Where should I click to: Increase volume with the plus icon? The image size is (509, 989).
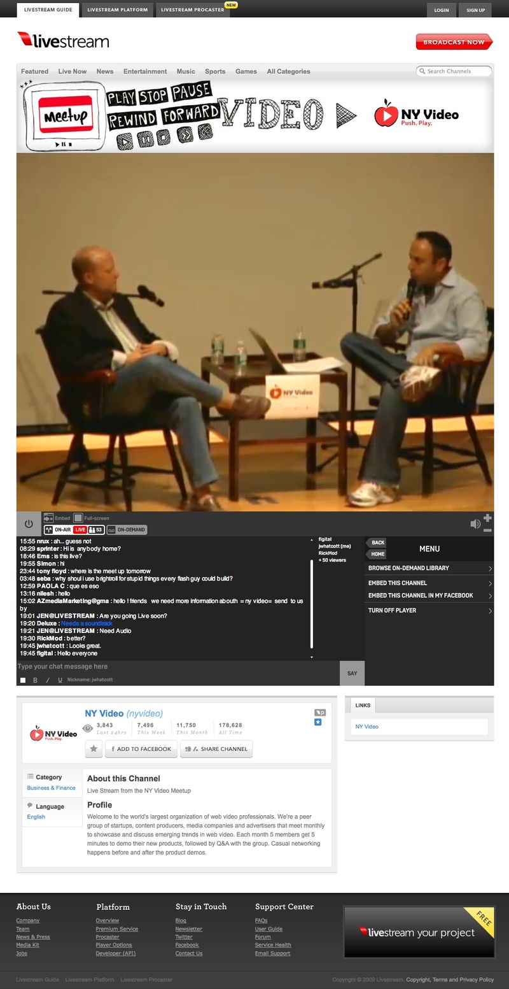point(487,518)
